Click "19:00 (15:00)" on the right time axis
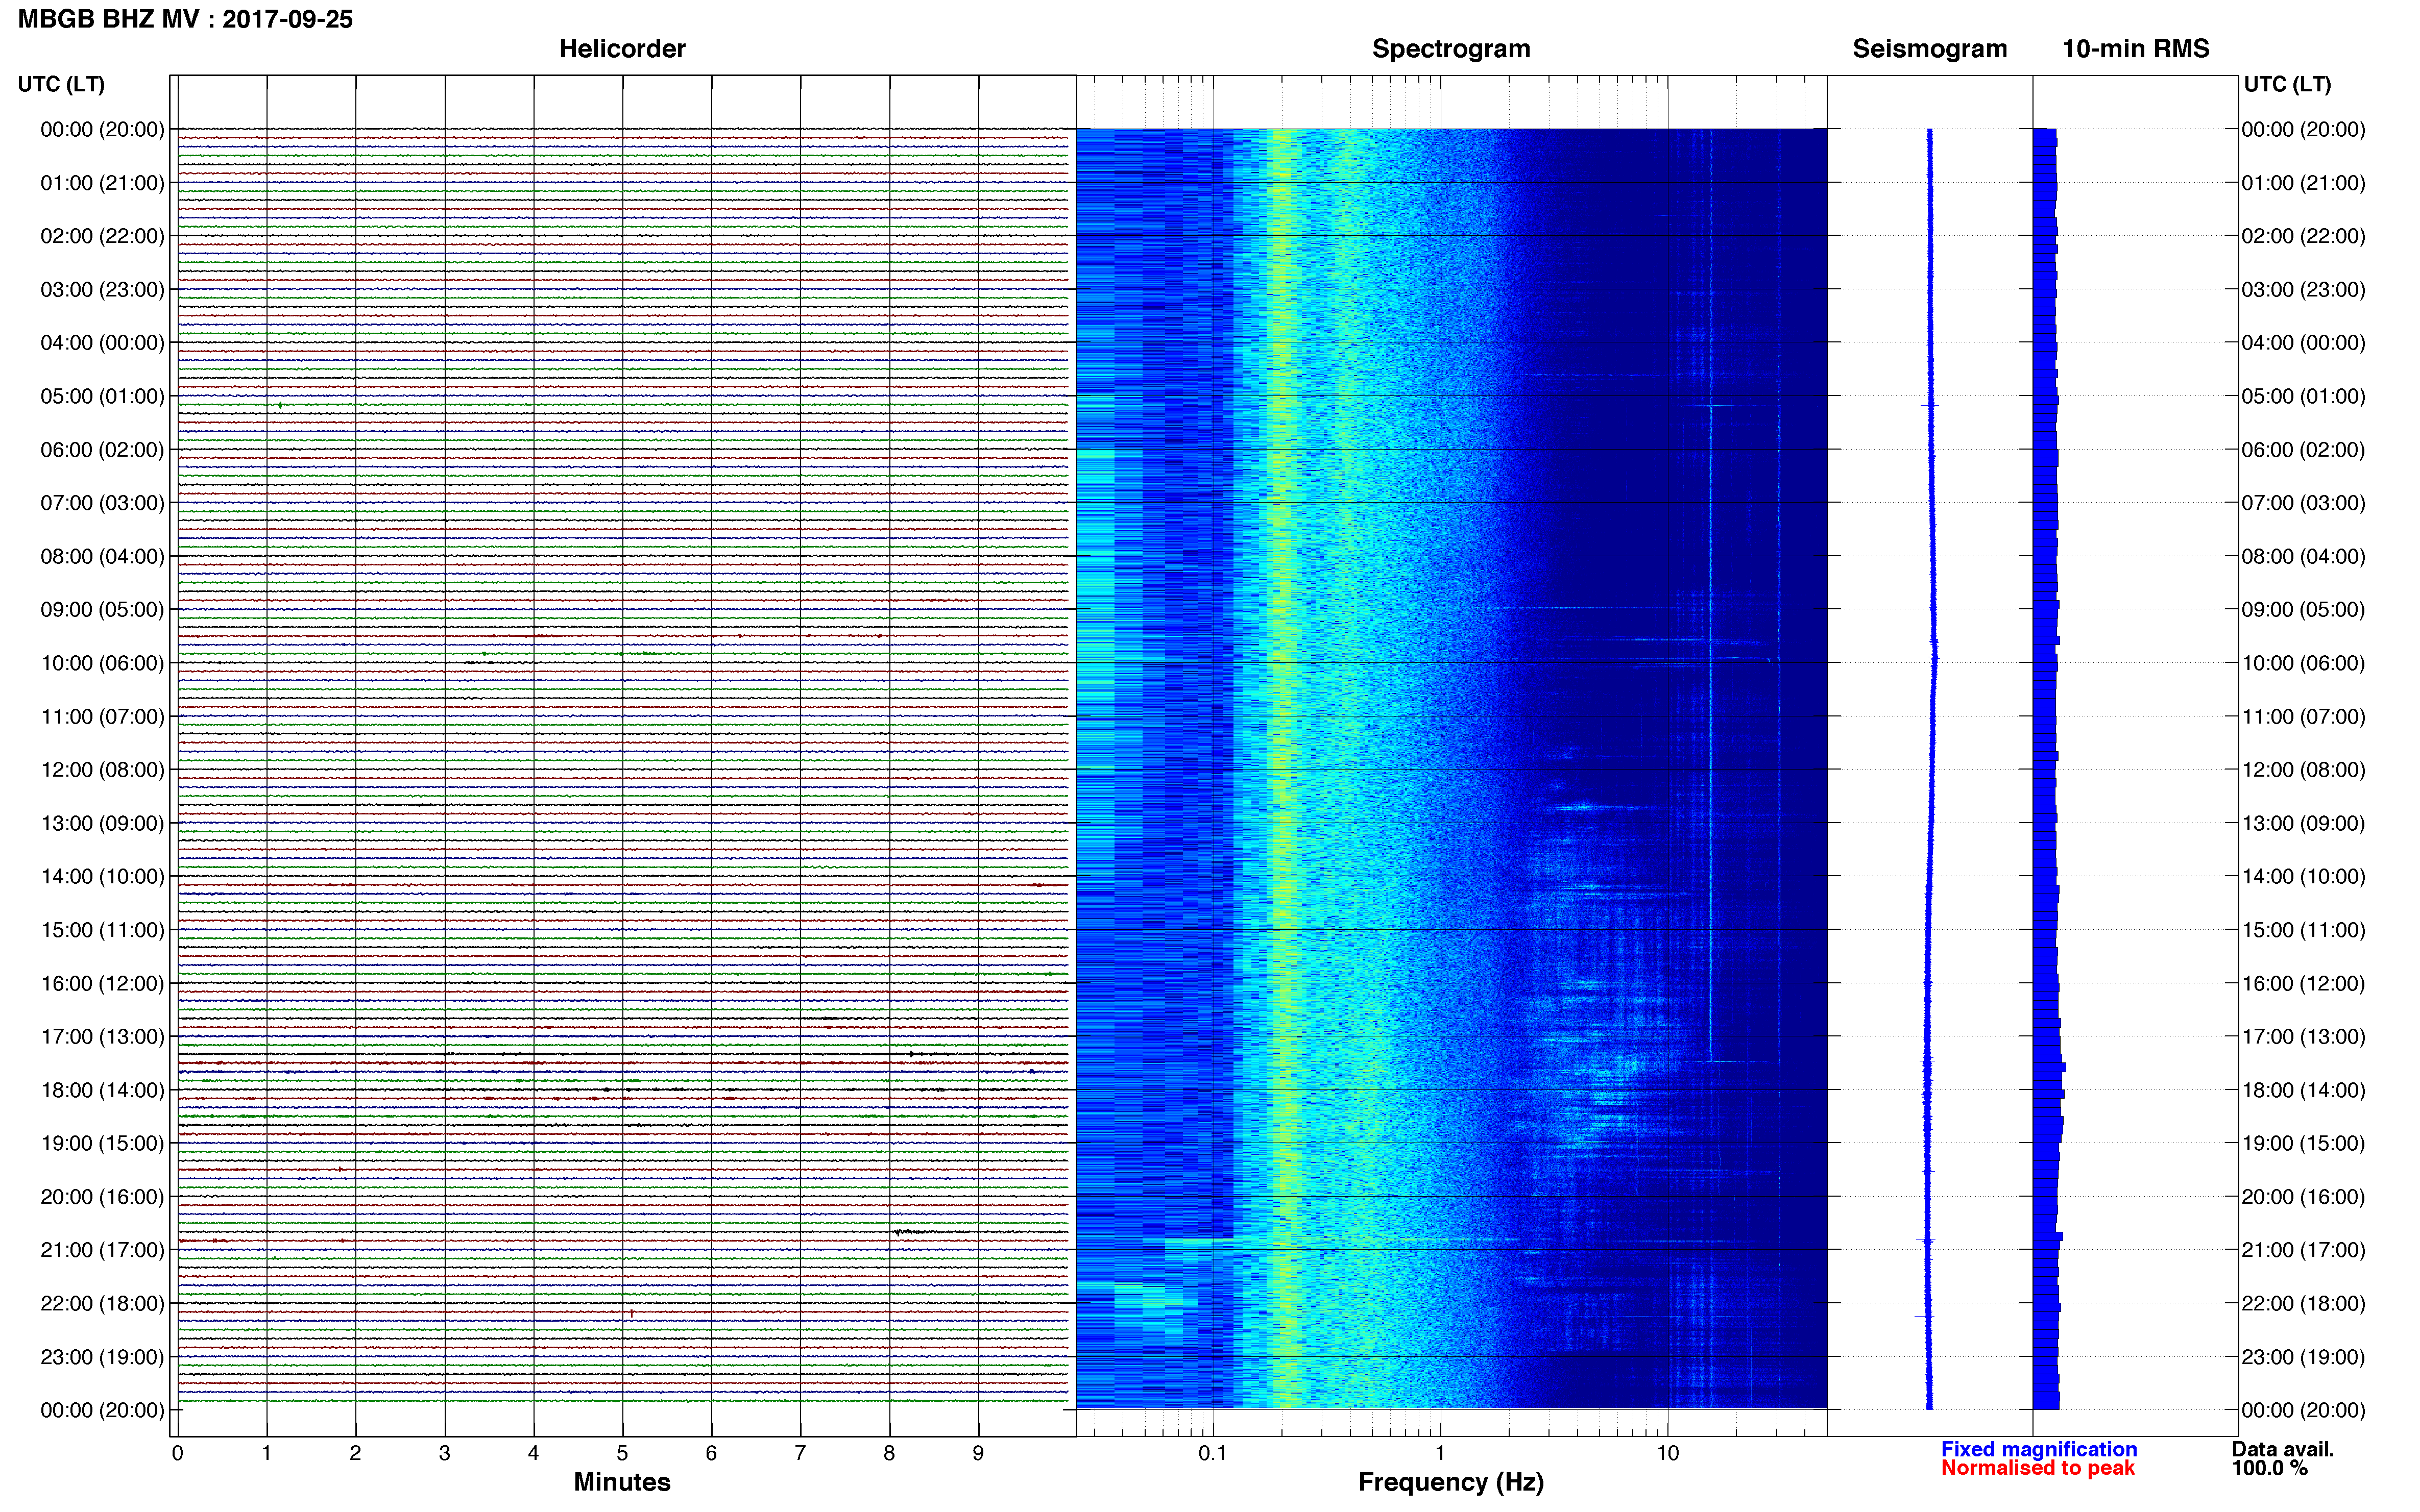2420x1512 pixels. tap(2303, 1143)
